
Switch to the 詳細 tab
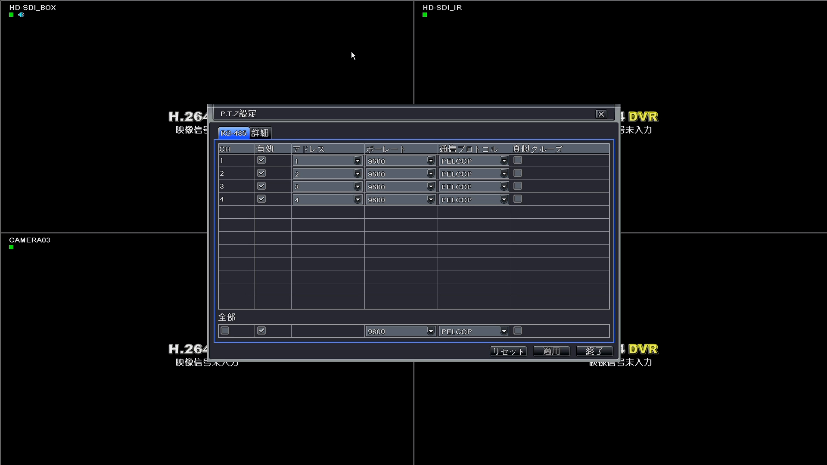click(260, 133)
